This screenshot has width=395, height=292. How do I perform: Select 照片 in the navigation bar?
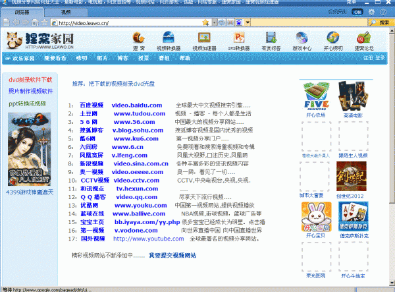102,58
